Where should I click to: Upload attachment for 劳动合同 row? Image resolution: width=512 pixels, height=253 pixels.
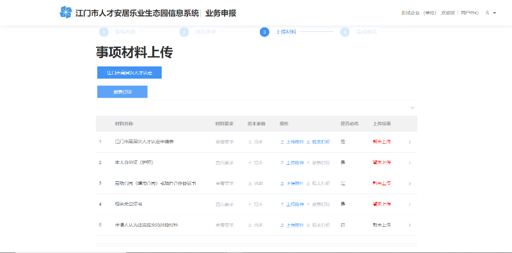tap(292, 183)
